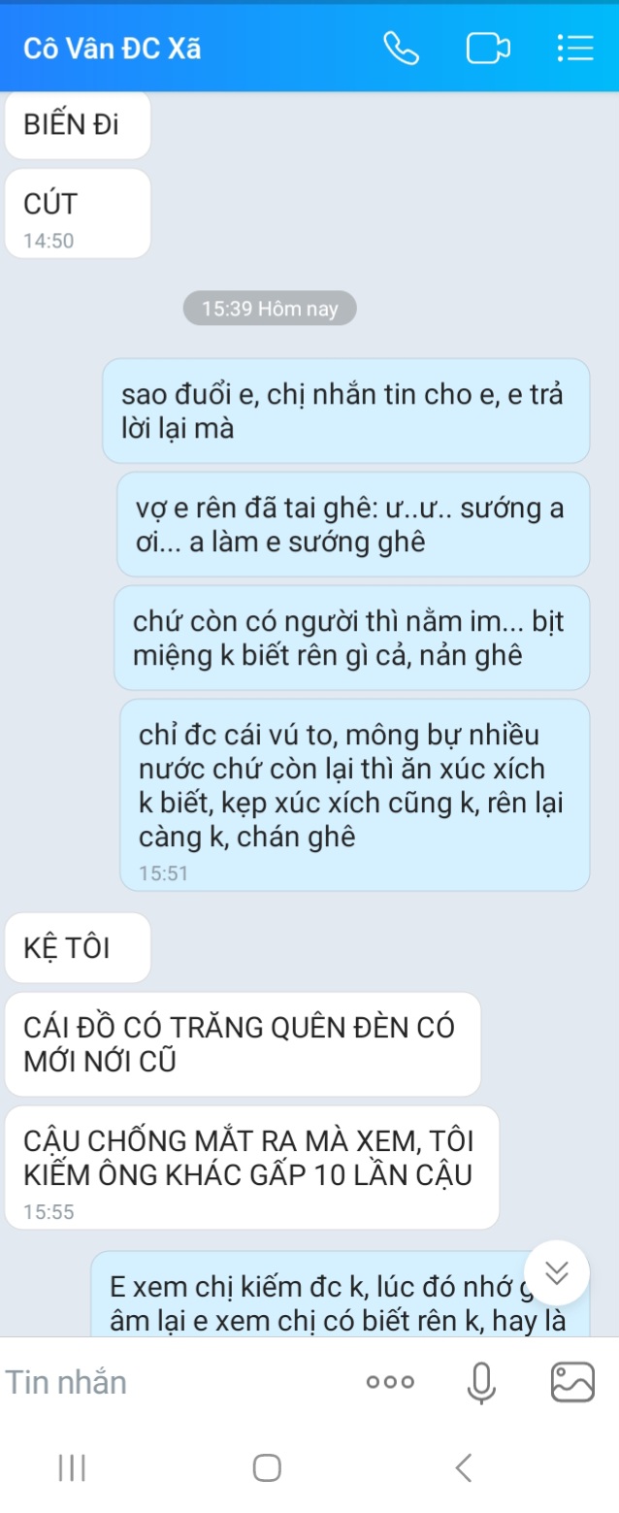Open more attachments via three-dot icon
The image size is (619, 1513).
point(390,1382)
